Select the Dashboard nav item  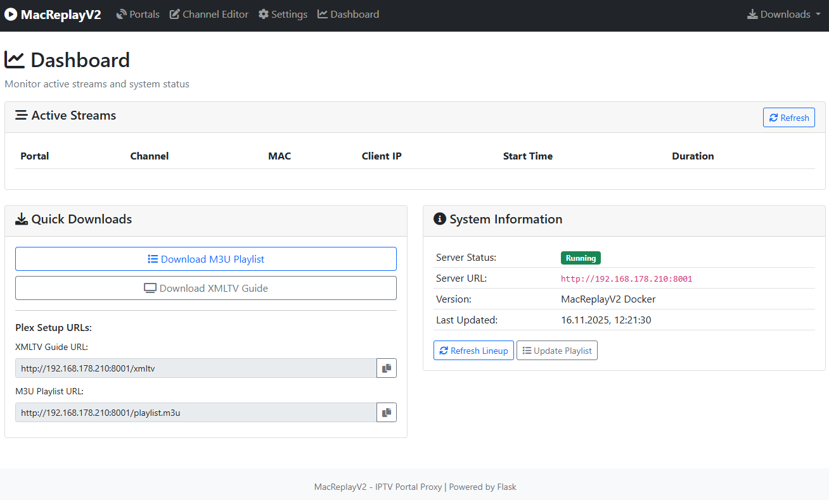pyautogui.click(x=349, y=15)
